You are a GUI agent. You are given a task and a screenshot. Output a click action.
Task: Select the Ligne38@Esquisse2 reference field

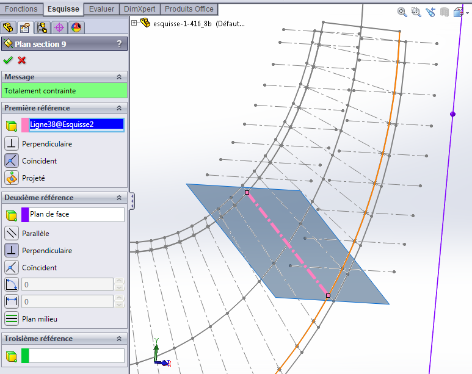pos(76,125)
